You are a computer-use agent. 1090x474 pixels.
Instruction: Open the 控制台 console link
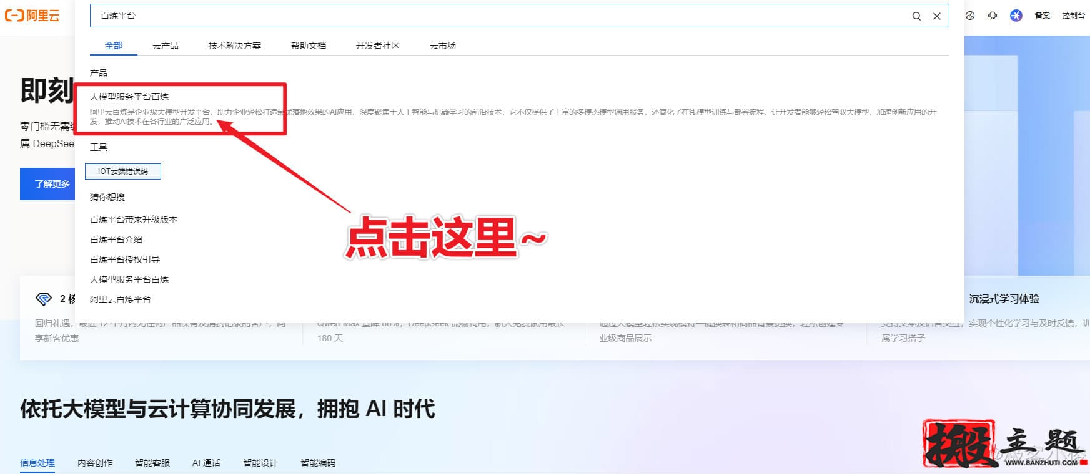point(1073,16)
